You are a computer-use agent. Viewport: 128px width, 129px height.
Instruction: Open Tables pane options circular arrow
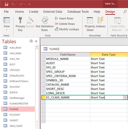click(31, 41)
